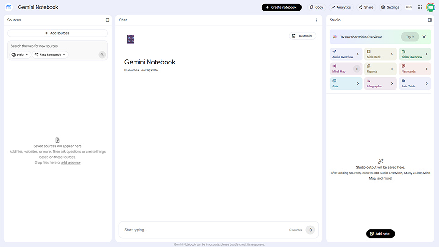This screenshot has width=439, height=247.
Task: Expand Audio Overview options chevron
Action: (x=358, y=54)
